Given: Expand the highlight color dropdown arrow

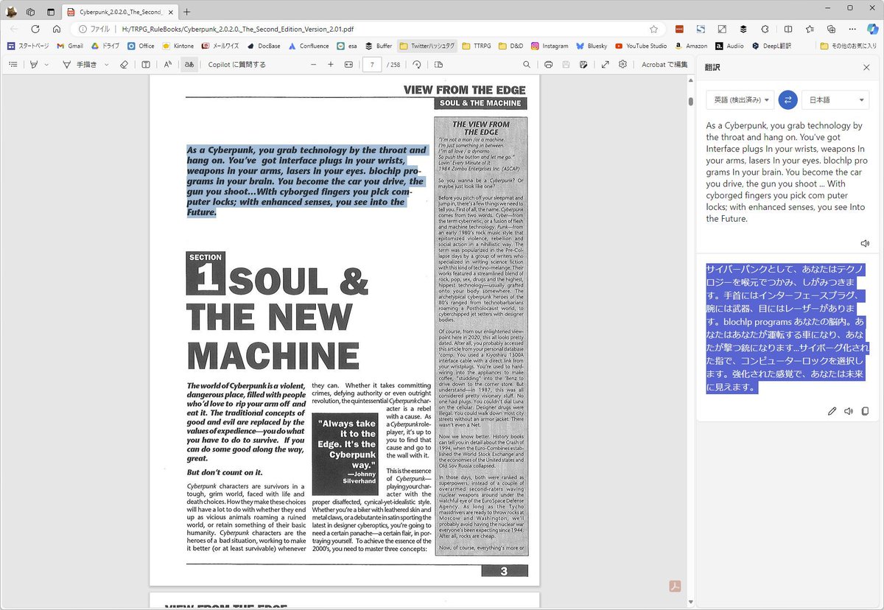Looking at the screenshot, I should click(46, 65).
